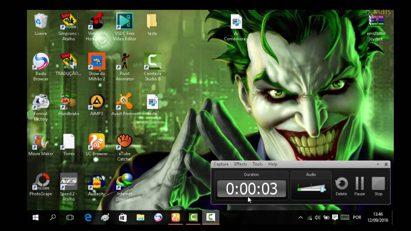This screenshot has height=231, width=411.
Task: Show hidden system tray icons
Action: pyautogui.click(x=301, y=218)
